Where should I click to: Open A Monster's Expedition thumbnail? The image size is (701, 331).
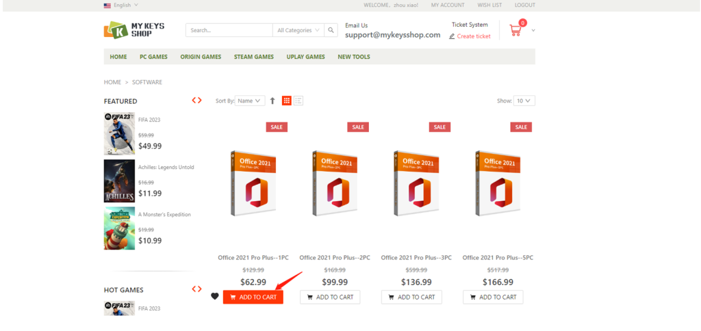coord(119,228)
